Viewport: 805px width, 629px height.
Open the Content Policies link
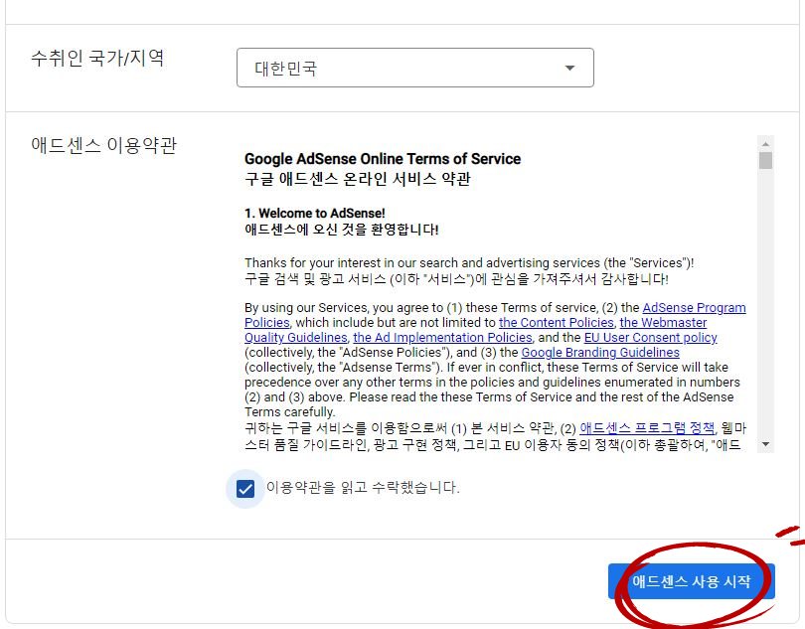557,323
